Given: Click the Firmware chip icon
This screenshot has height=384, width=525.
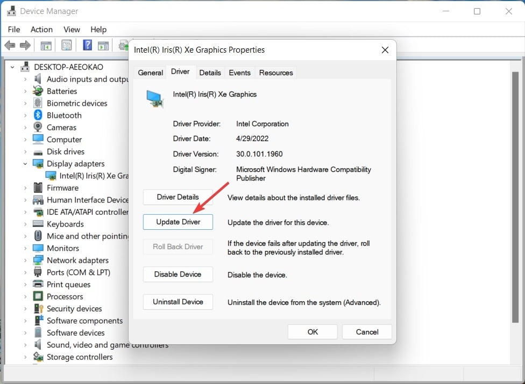Looking at the screenshot, I should (x=38, y=187).
